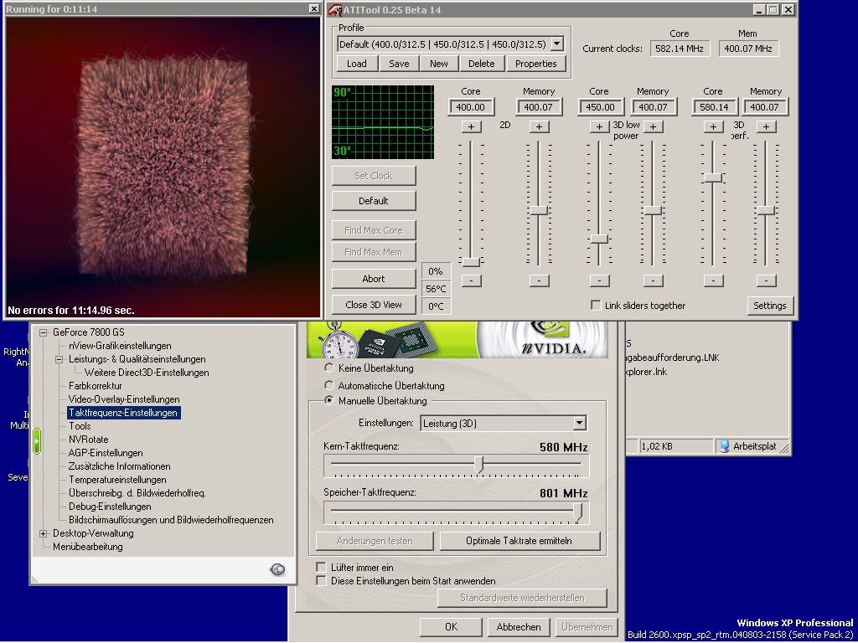Viewport: 858px width, 643px height.
Task: Decrease 3D low power Memory with minus
Action: click(x=653, y=280)
